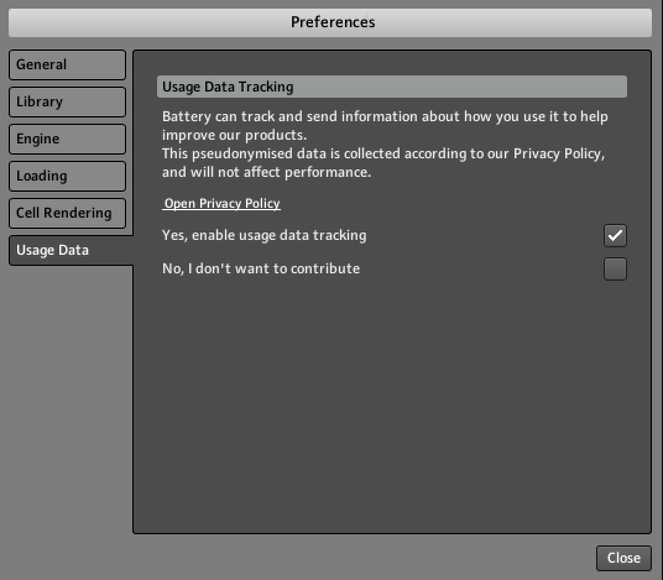Click the 'and will not affect performance' line
The height and width of the screenshot is (580, 663).
click(x=267, y=173)
